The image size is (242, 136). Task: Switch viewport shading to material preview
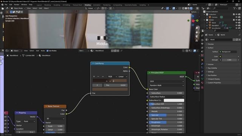pyautogui.click(x=189, y=8)
